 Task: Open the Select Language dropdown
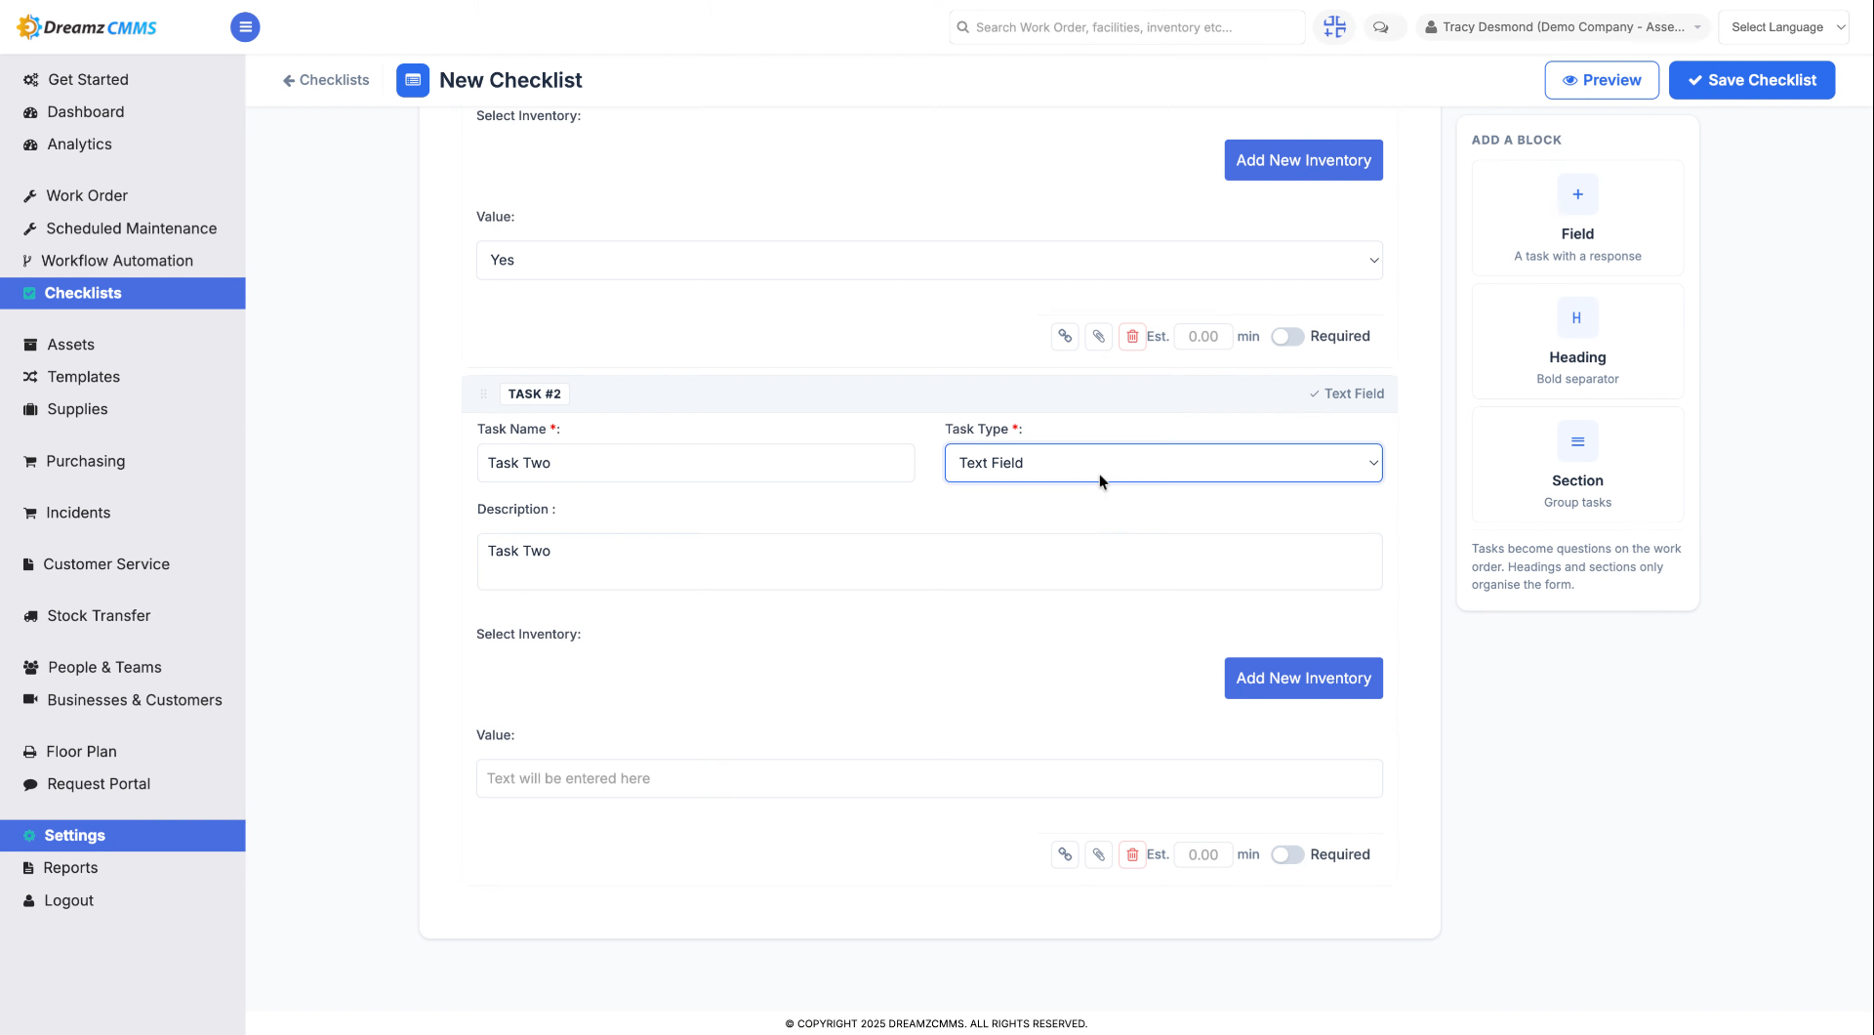(x=1783, y=27)
